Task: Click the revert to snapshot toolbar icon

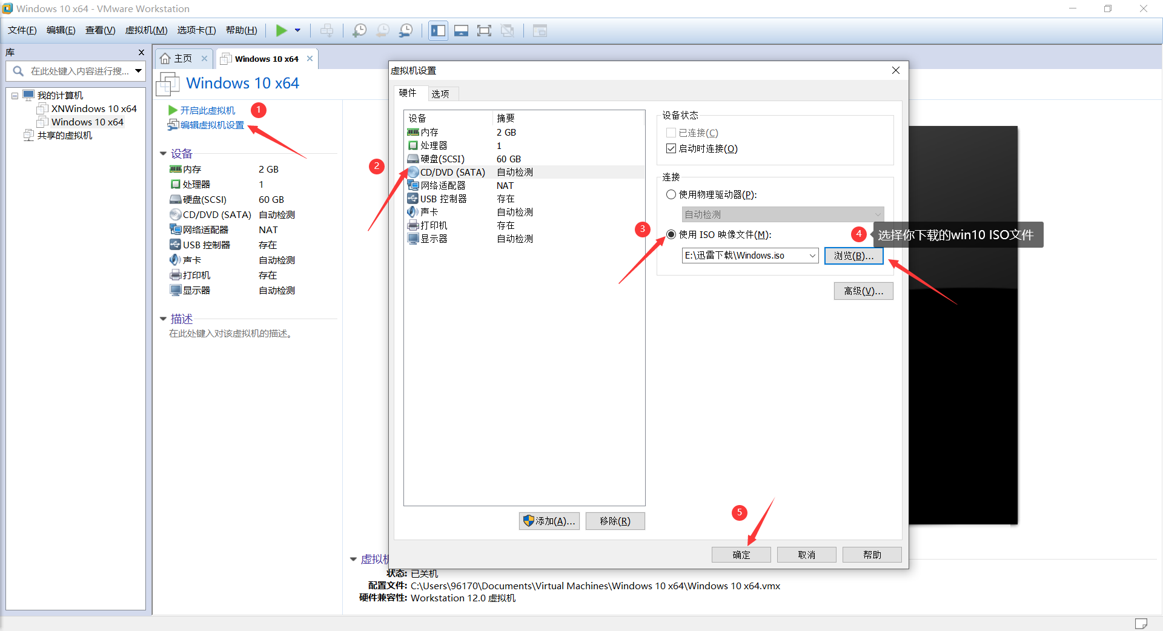Action: tap(383, 30)
